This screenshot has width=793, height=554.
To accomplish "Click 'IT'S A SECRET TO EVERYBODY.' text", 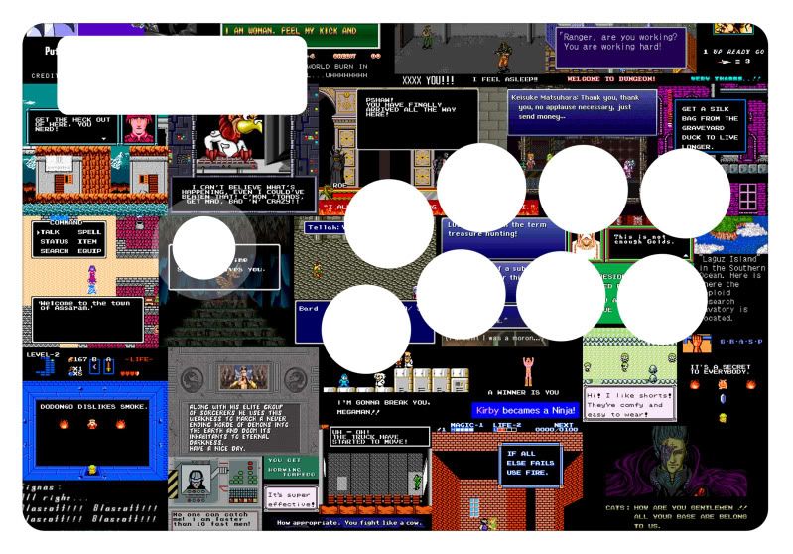I will coord(721,369).
